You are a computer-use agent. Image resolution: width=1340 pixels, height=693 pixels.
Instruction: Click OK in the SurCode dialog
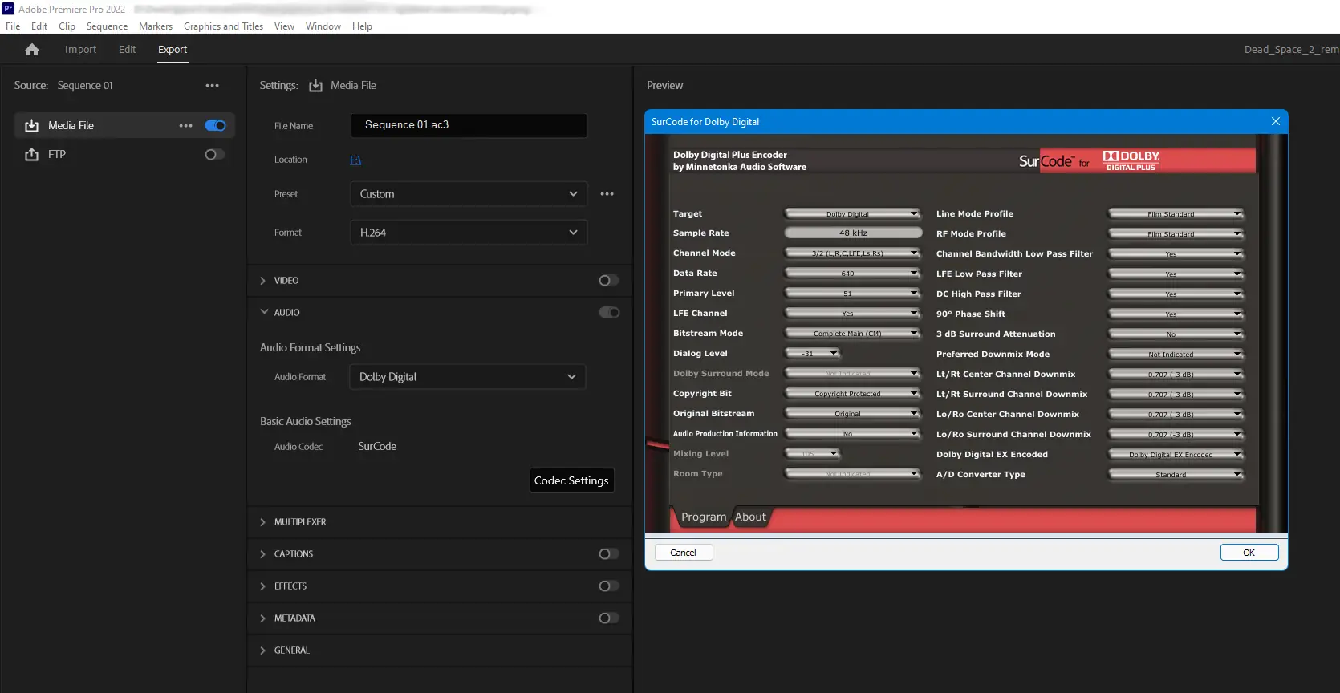pyautogui.click(x=1249, y=553)
